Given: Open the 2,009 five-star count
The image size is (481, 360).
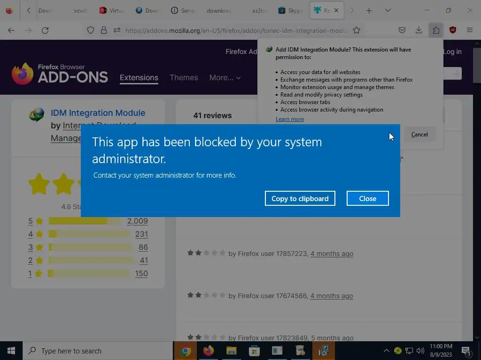Looking at the screenshot, I should (138, 221).
